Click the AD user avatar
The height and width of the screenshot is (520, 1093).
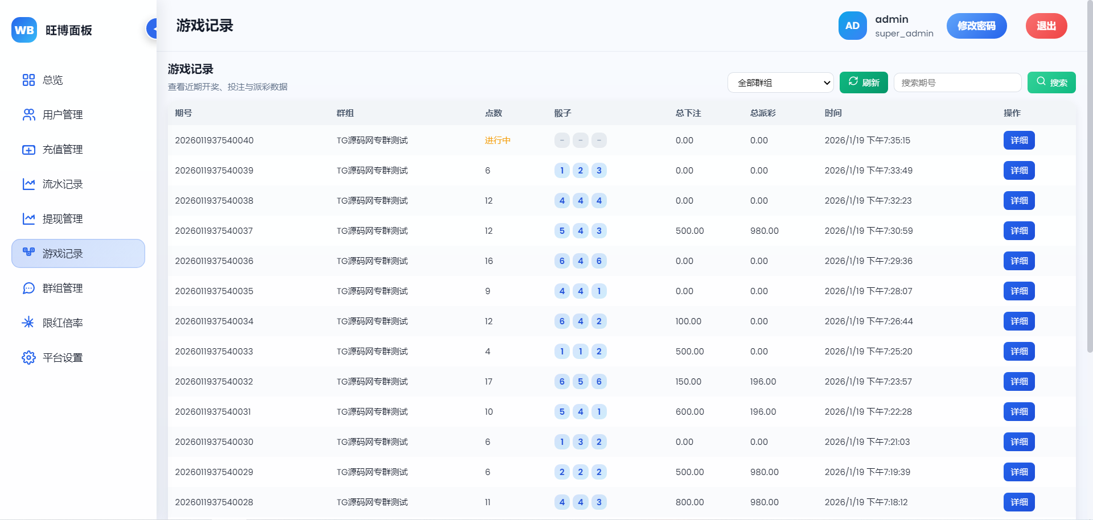(x=852, y=26)
